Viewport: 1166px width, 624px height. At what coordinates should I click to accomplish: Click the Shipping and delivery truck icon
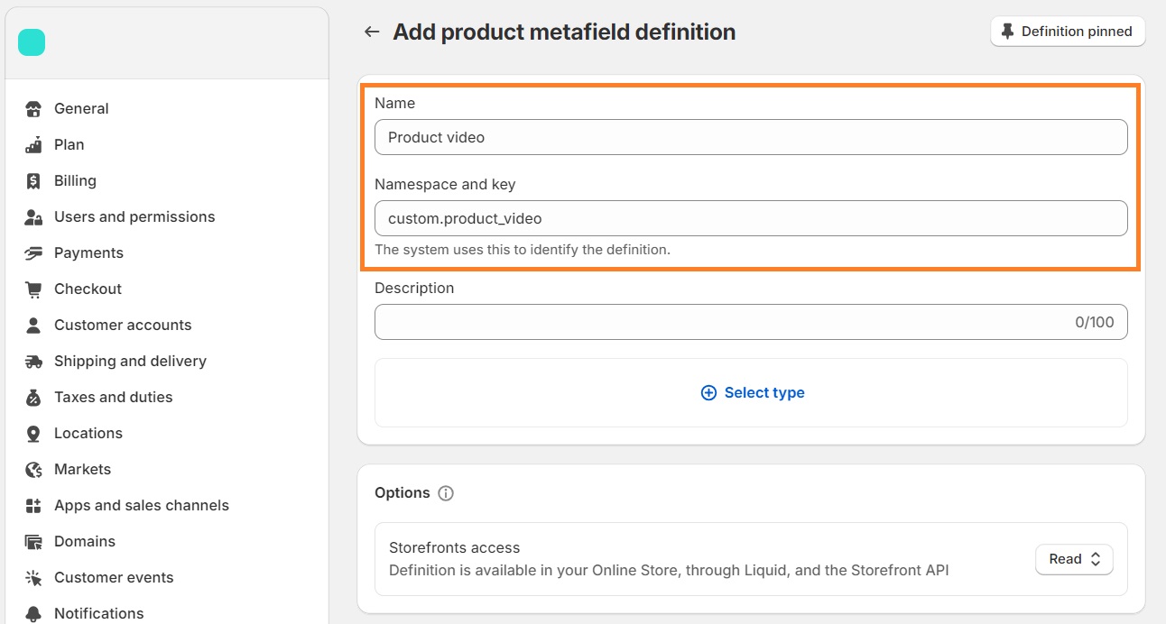click(33, 362)
